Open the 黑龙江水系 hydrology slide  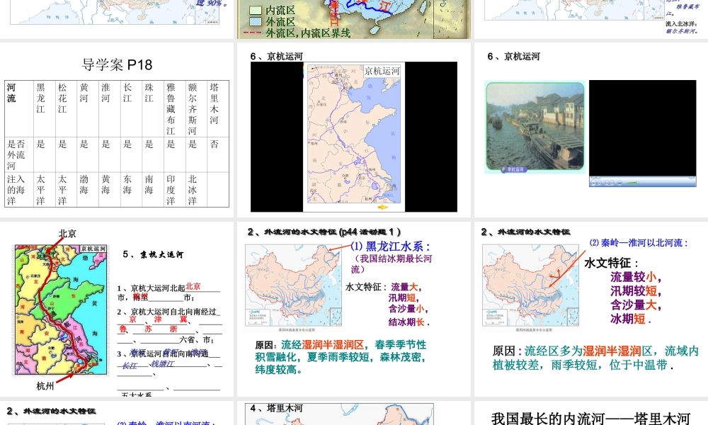click(354, 309)
